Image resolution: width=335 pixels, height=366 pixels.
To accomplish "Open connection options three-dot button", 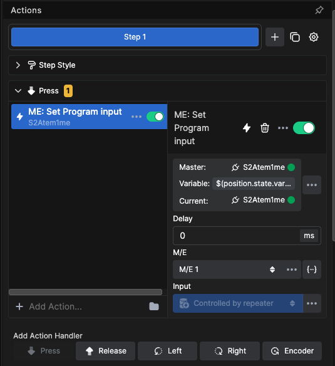I will 312,185.
